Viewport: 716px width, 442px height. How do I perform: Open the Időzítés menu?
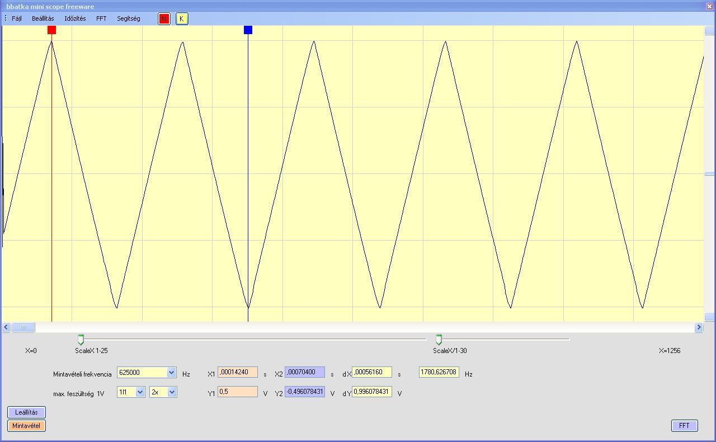click(x=75, y=18)
